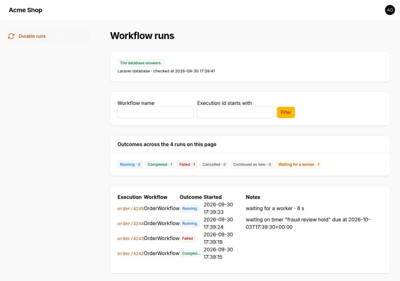
Task: Open the AO user avatar
Action: (x=390, y=10)
